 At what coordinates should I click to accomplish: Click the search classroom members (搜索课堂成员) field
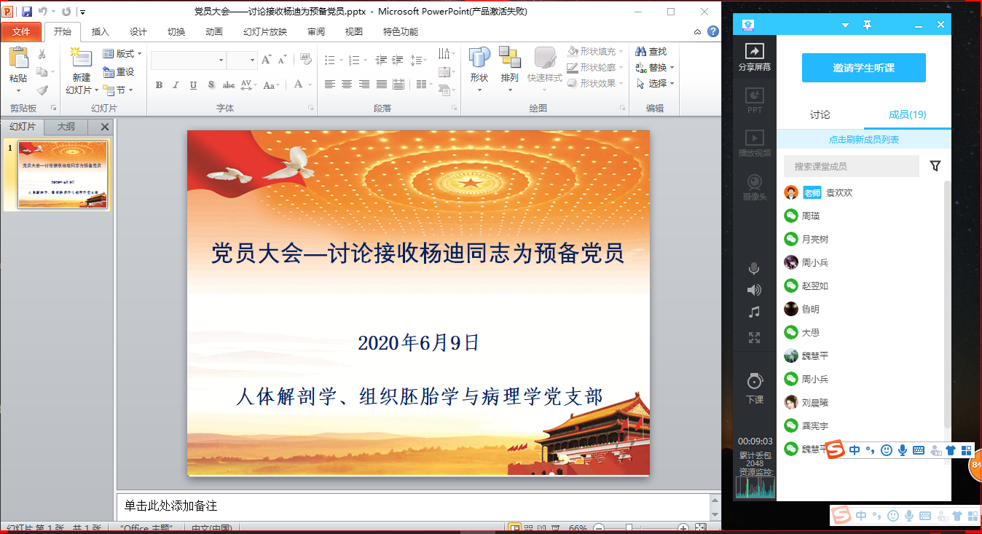coord(851,166)
